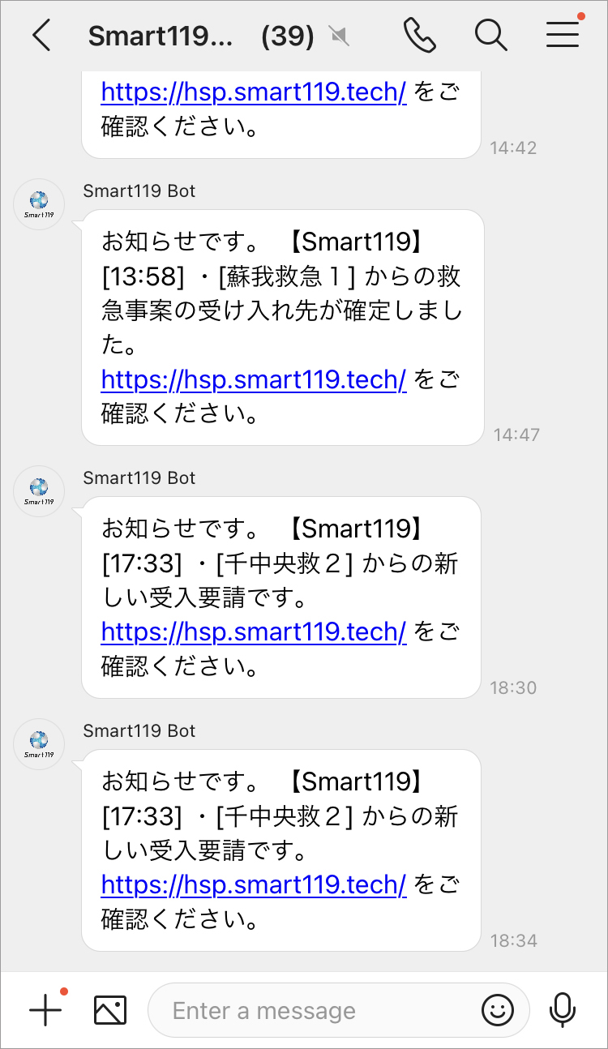Open hsp.smart119.tech link in 18:34 message

tap(253, 884)
